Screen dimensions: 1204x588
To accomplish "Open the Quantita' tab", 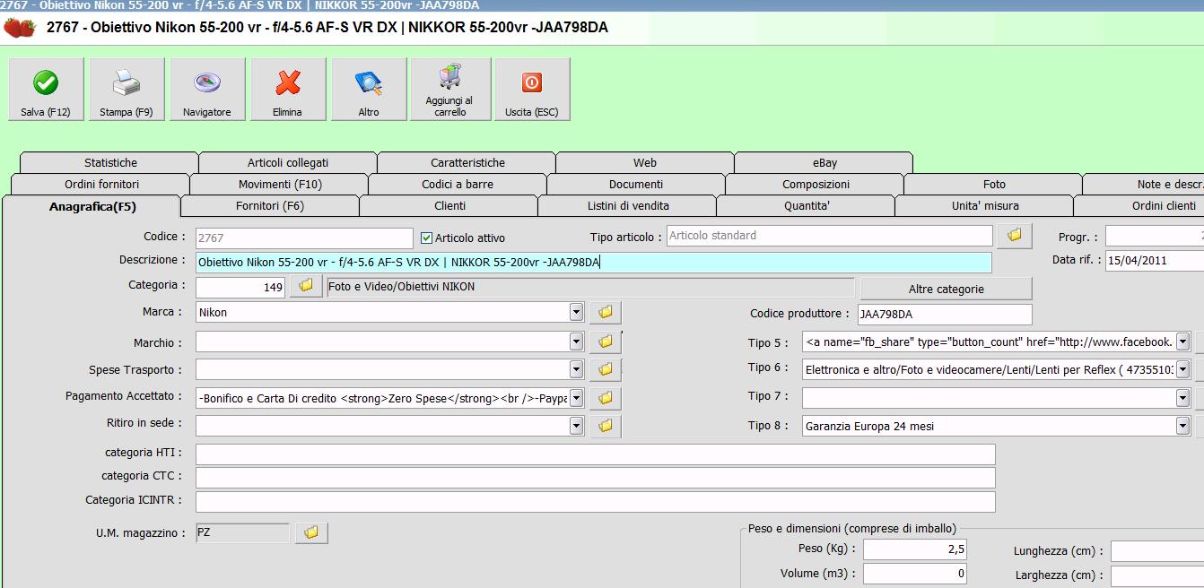I will point(807,206).
